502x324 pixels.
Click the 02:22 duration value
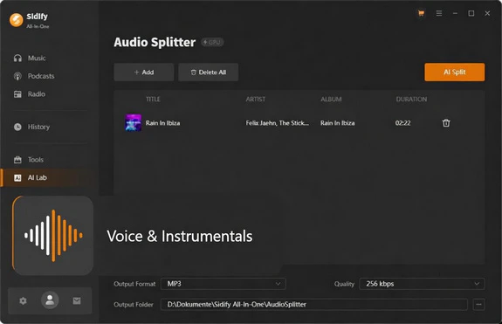[402, 123]
